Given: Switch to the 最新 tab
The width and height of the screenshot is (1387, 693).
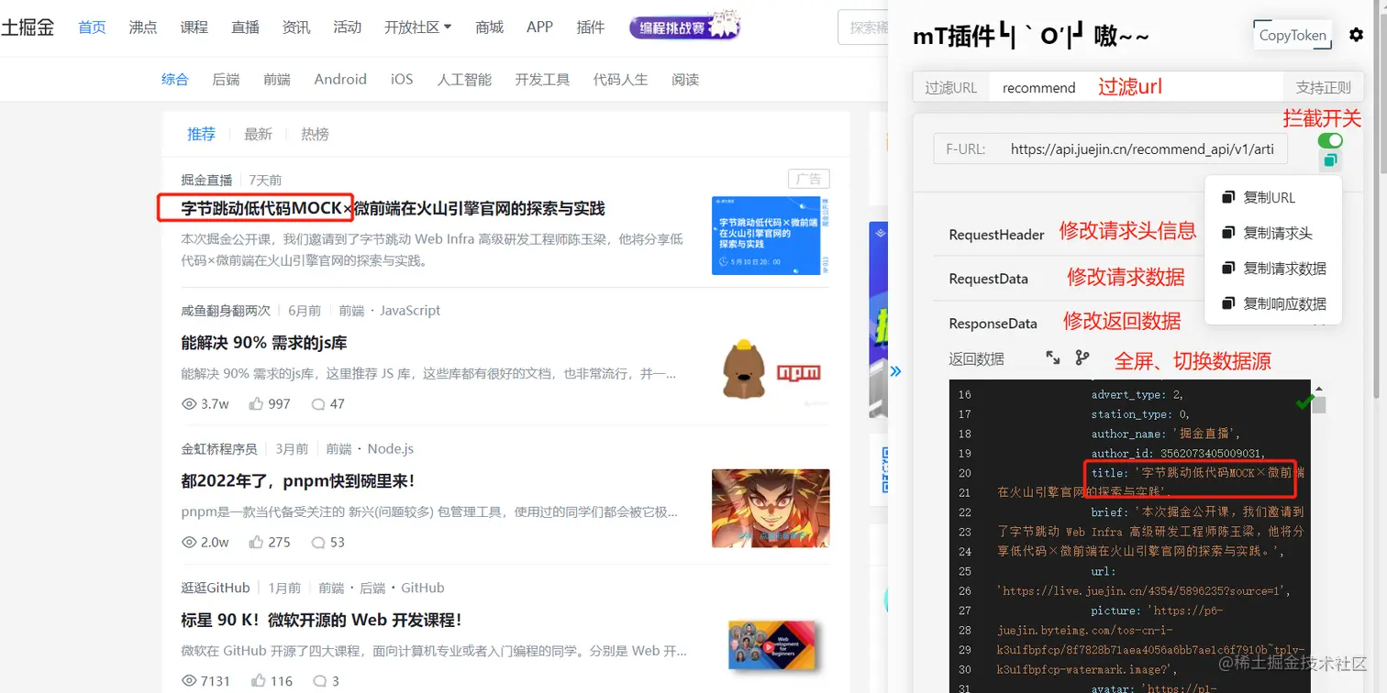Looking at the screenshot, I should coord(258,134).
